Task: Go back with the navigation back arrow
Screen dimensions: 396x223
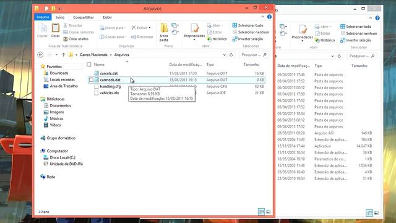Action: 40,55
